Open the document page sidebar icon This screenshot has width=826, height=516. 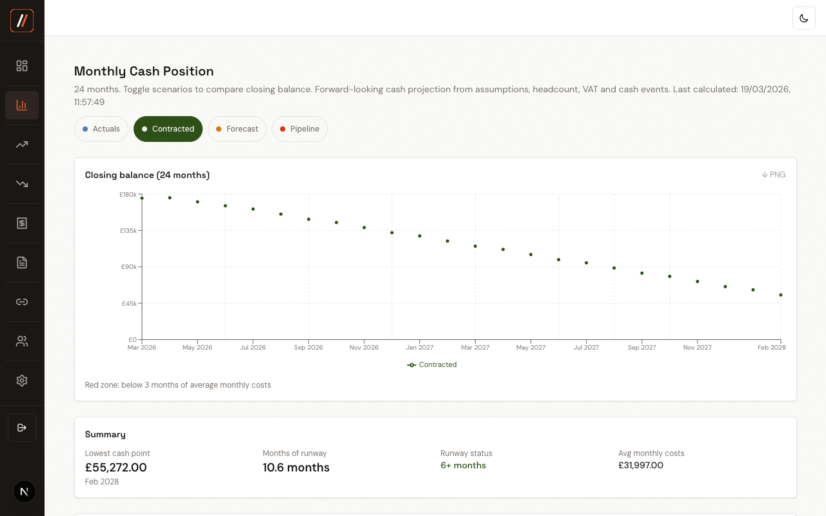tap(22, 263)
